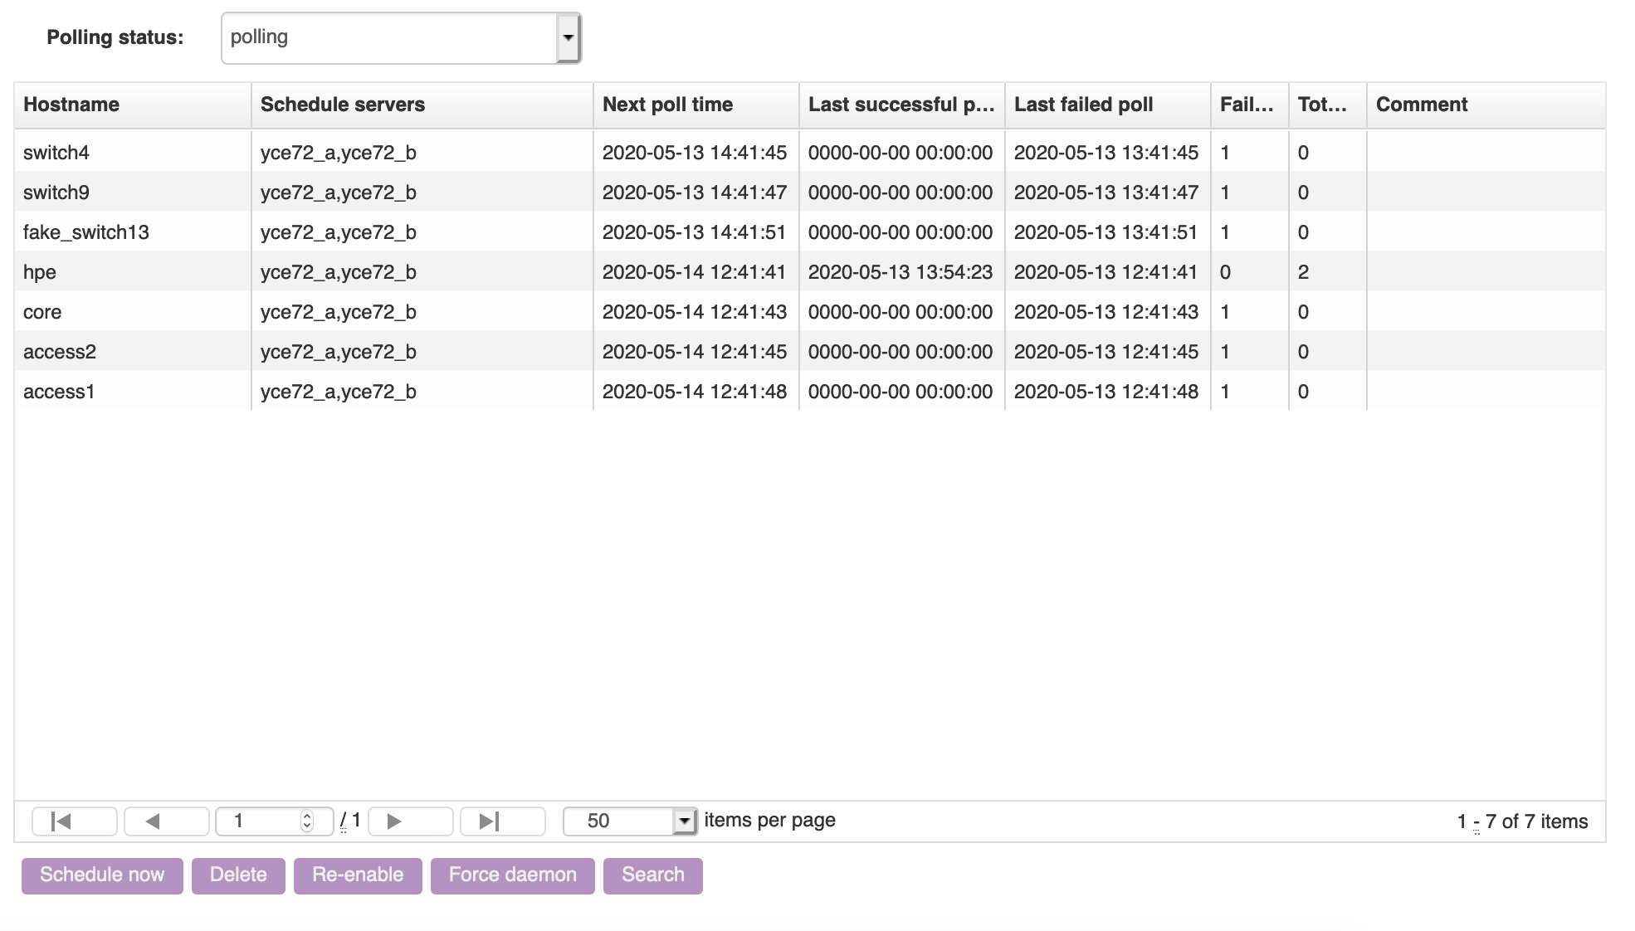Jump to last page using pagination icon
This screenshot has height=931, width=1635.
[x=502, y=821]
